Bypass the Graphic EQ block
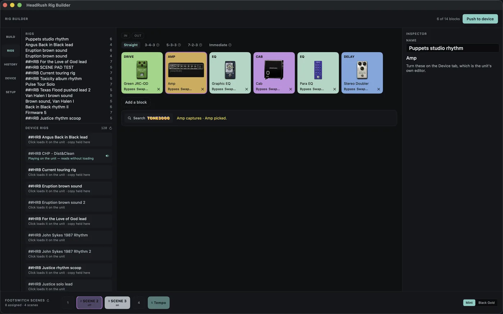 [218, 89]
